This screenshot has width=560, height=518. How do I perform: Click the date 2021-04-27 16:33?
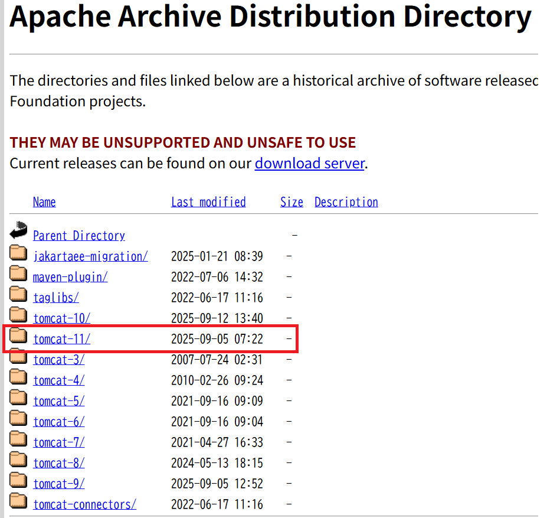tap(217, 443)
